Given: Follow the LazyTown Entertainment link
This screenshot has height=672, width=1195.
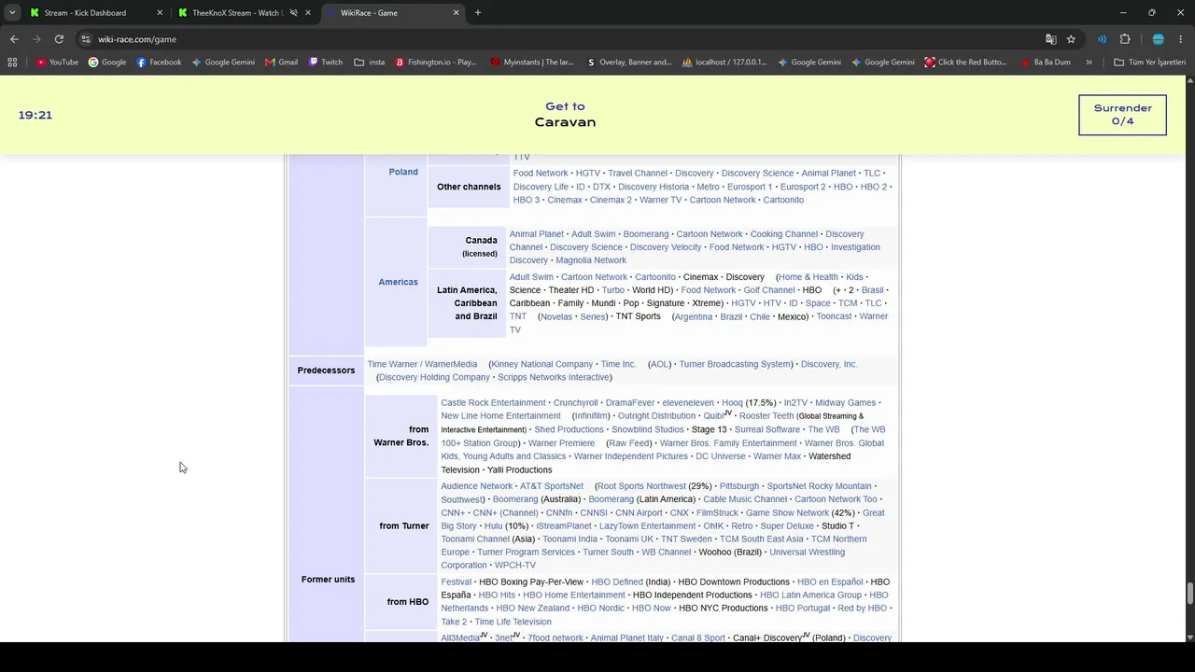Looking at the screenshot, I should pos(647,526).
